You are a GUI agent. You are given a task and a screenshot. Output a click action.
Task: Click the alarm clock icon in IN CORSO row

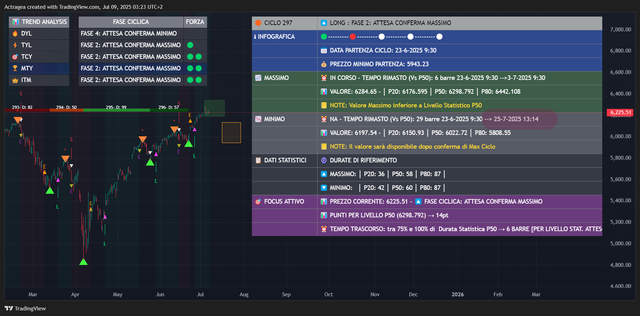pos(324,78)
